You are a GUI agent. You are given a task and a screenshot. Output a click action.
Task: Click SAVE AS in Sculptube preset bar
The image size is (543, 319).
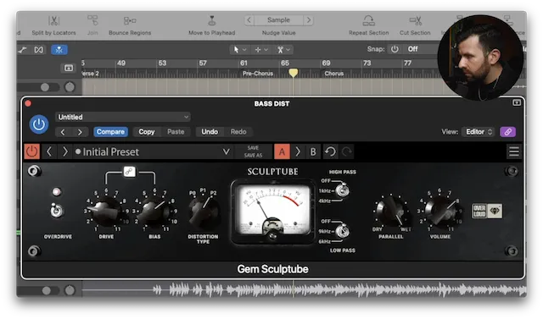tap(253, 156)
